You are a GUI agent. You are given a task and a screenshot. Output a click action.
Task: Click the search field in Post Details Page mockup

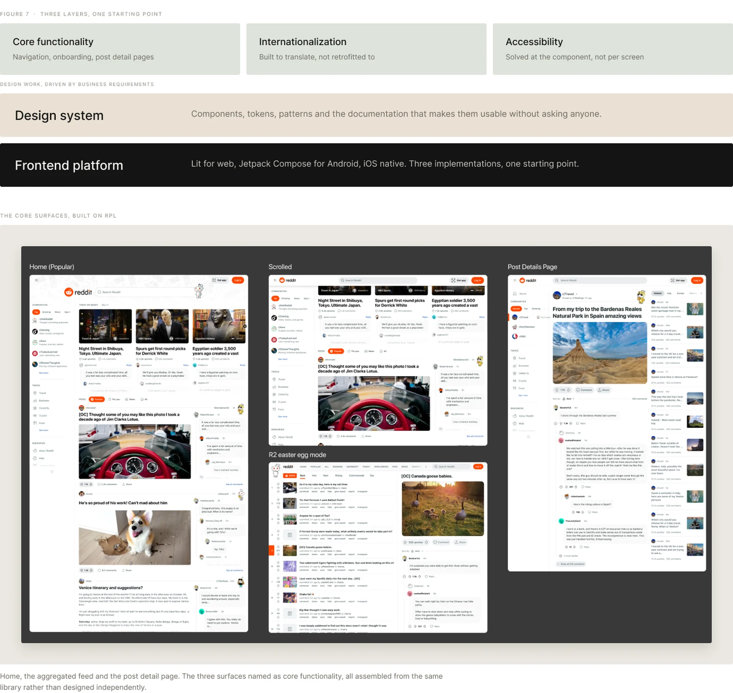pos(600,280)
